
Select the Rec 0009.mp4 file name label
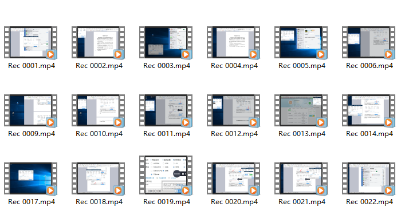32,134
